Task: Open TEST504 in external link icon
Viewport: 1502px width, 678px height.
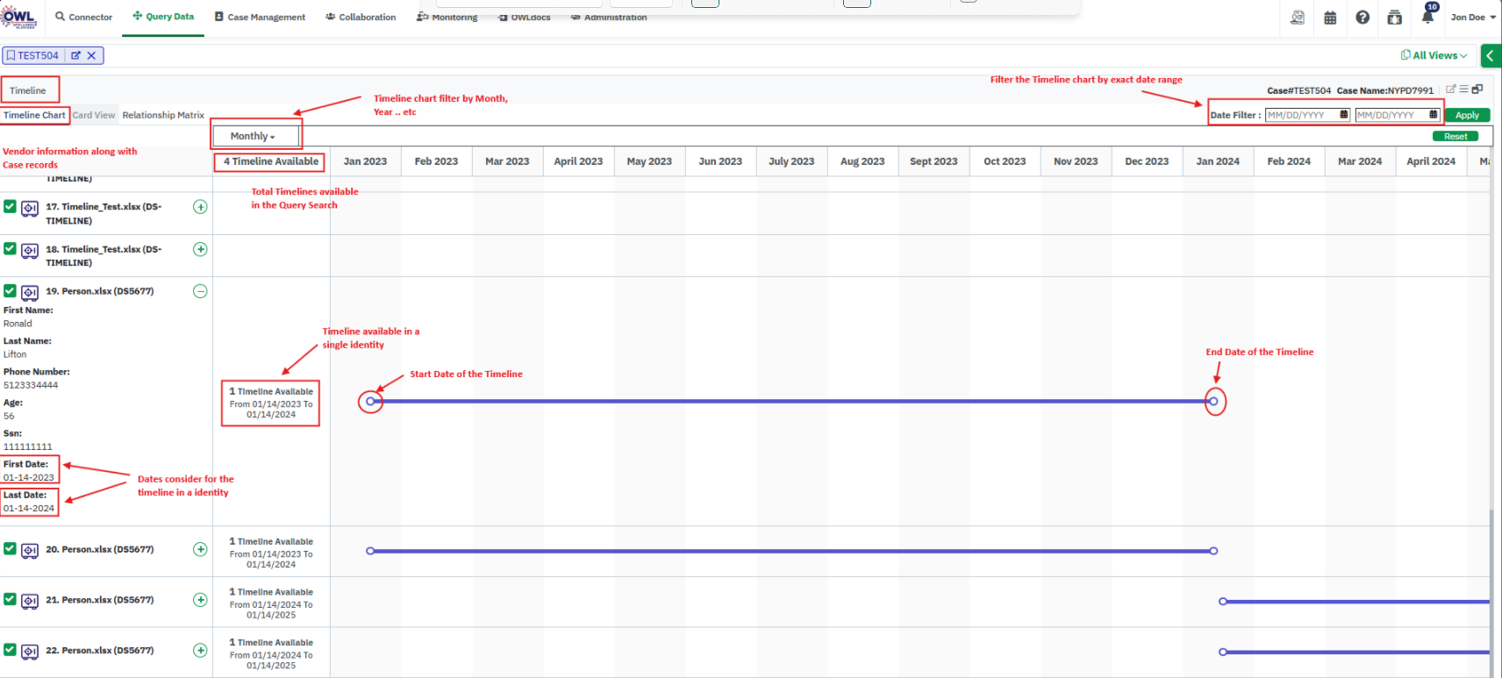Action: click(75, 55)
